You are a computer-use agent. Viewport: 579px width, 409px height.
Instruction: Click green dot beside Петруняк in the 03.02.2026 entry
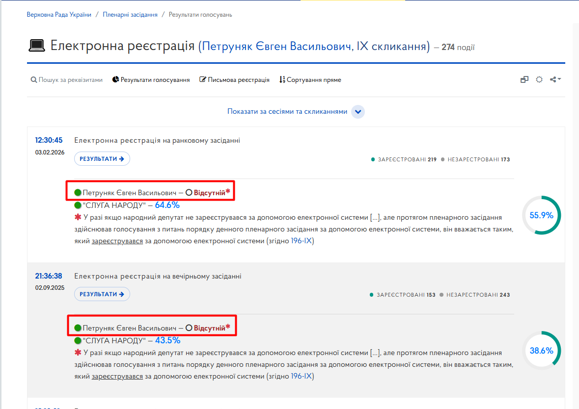pyautogui.click(x=78, y=193)
